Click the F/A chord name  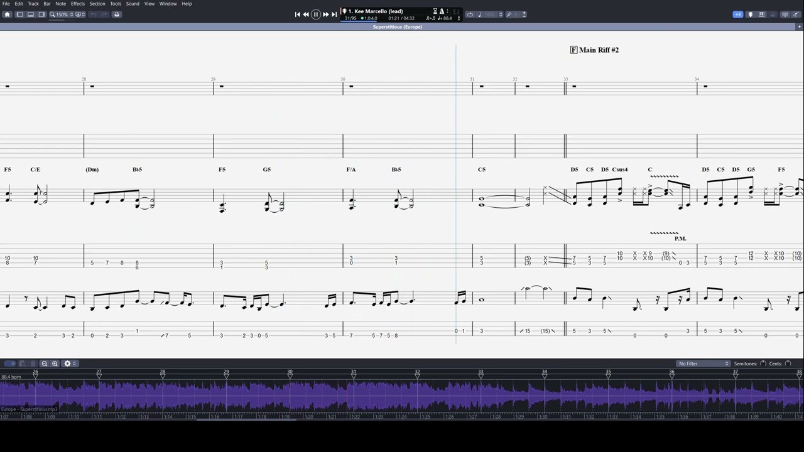(x=351, y=169)
